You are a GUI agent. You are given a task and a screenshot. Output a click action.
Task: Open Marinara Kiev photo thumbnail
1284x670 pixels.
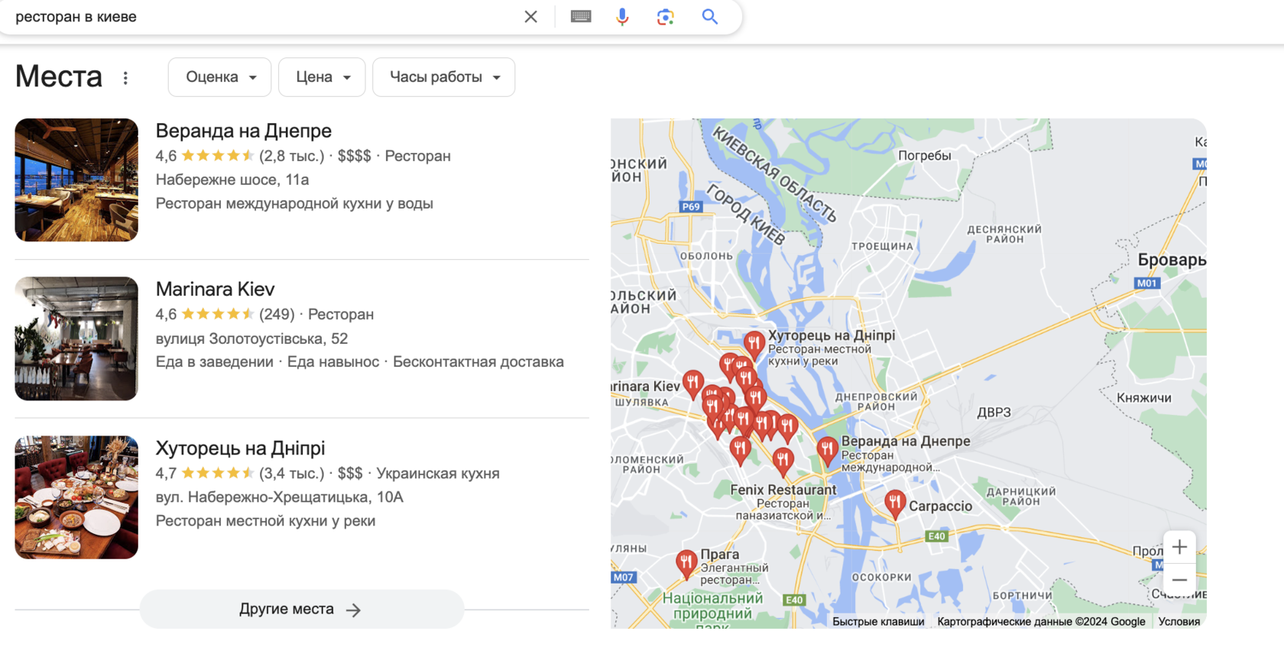[76, 338]
